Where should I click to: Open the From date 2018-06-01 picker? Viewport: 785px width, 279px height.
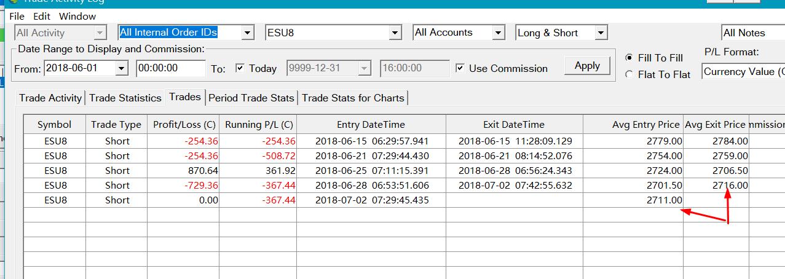click(x=121, y=68)
